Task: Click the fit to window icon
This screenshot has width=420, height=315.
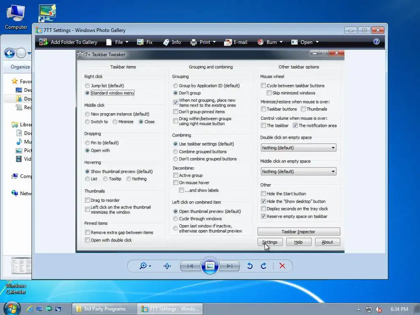Action: pos(167,266)
